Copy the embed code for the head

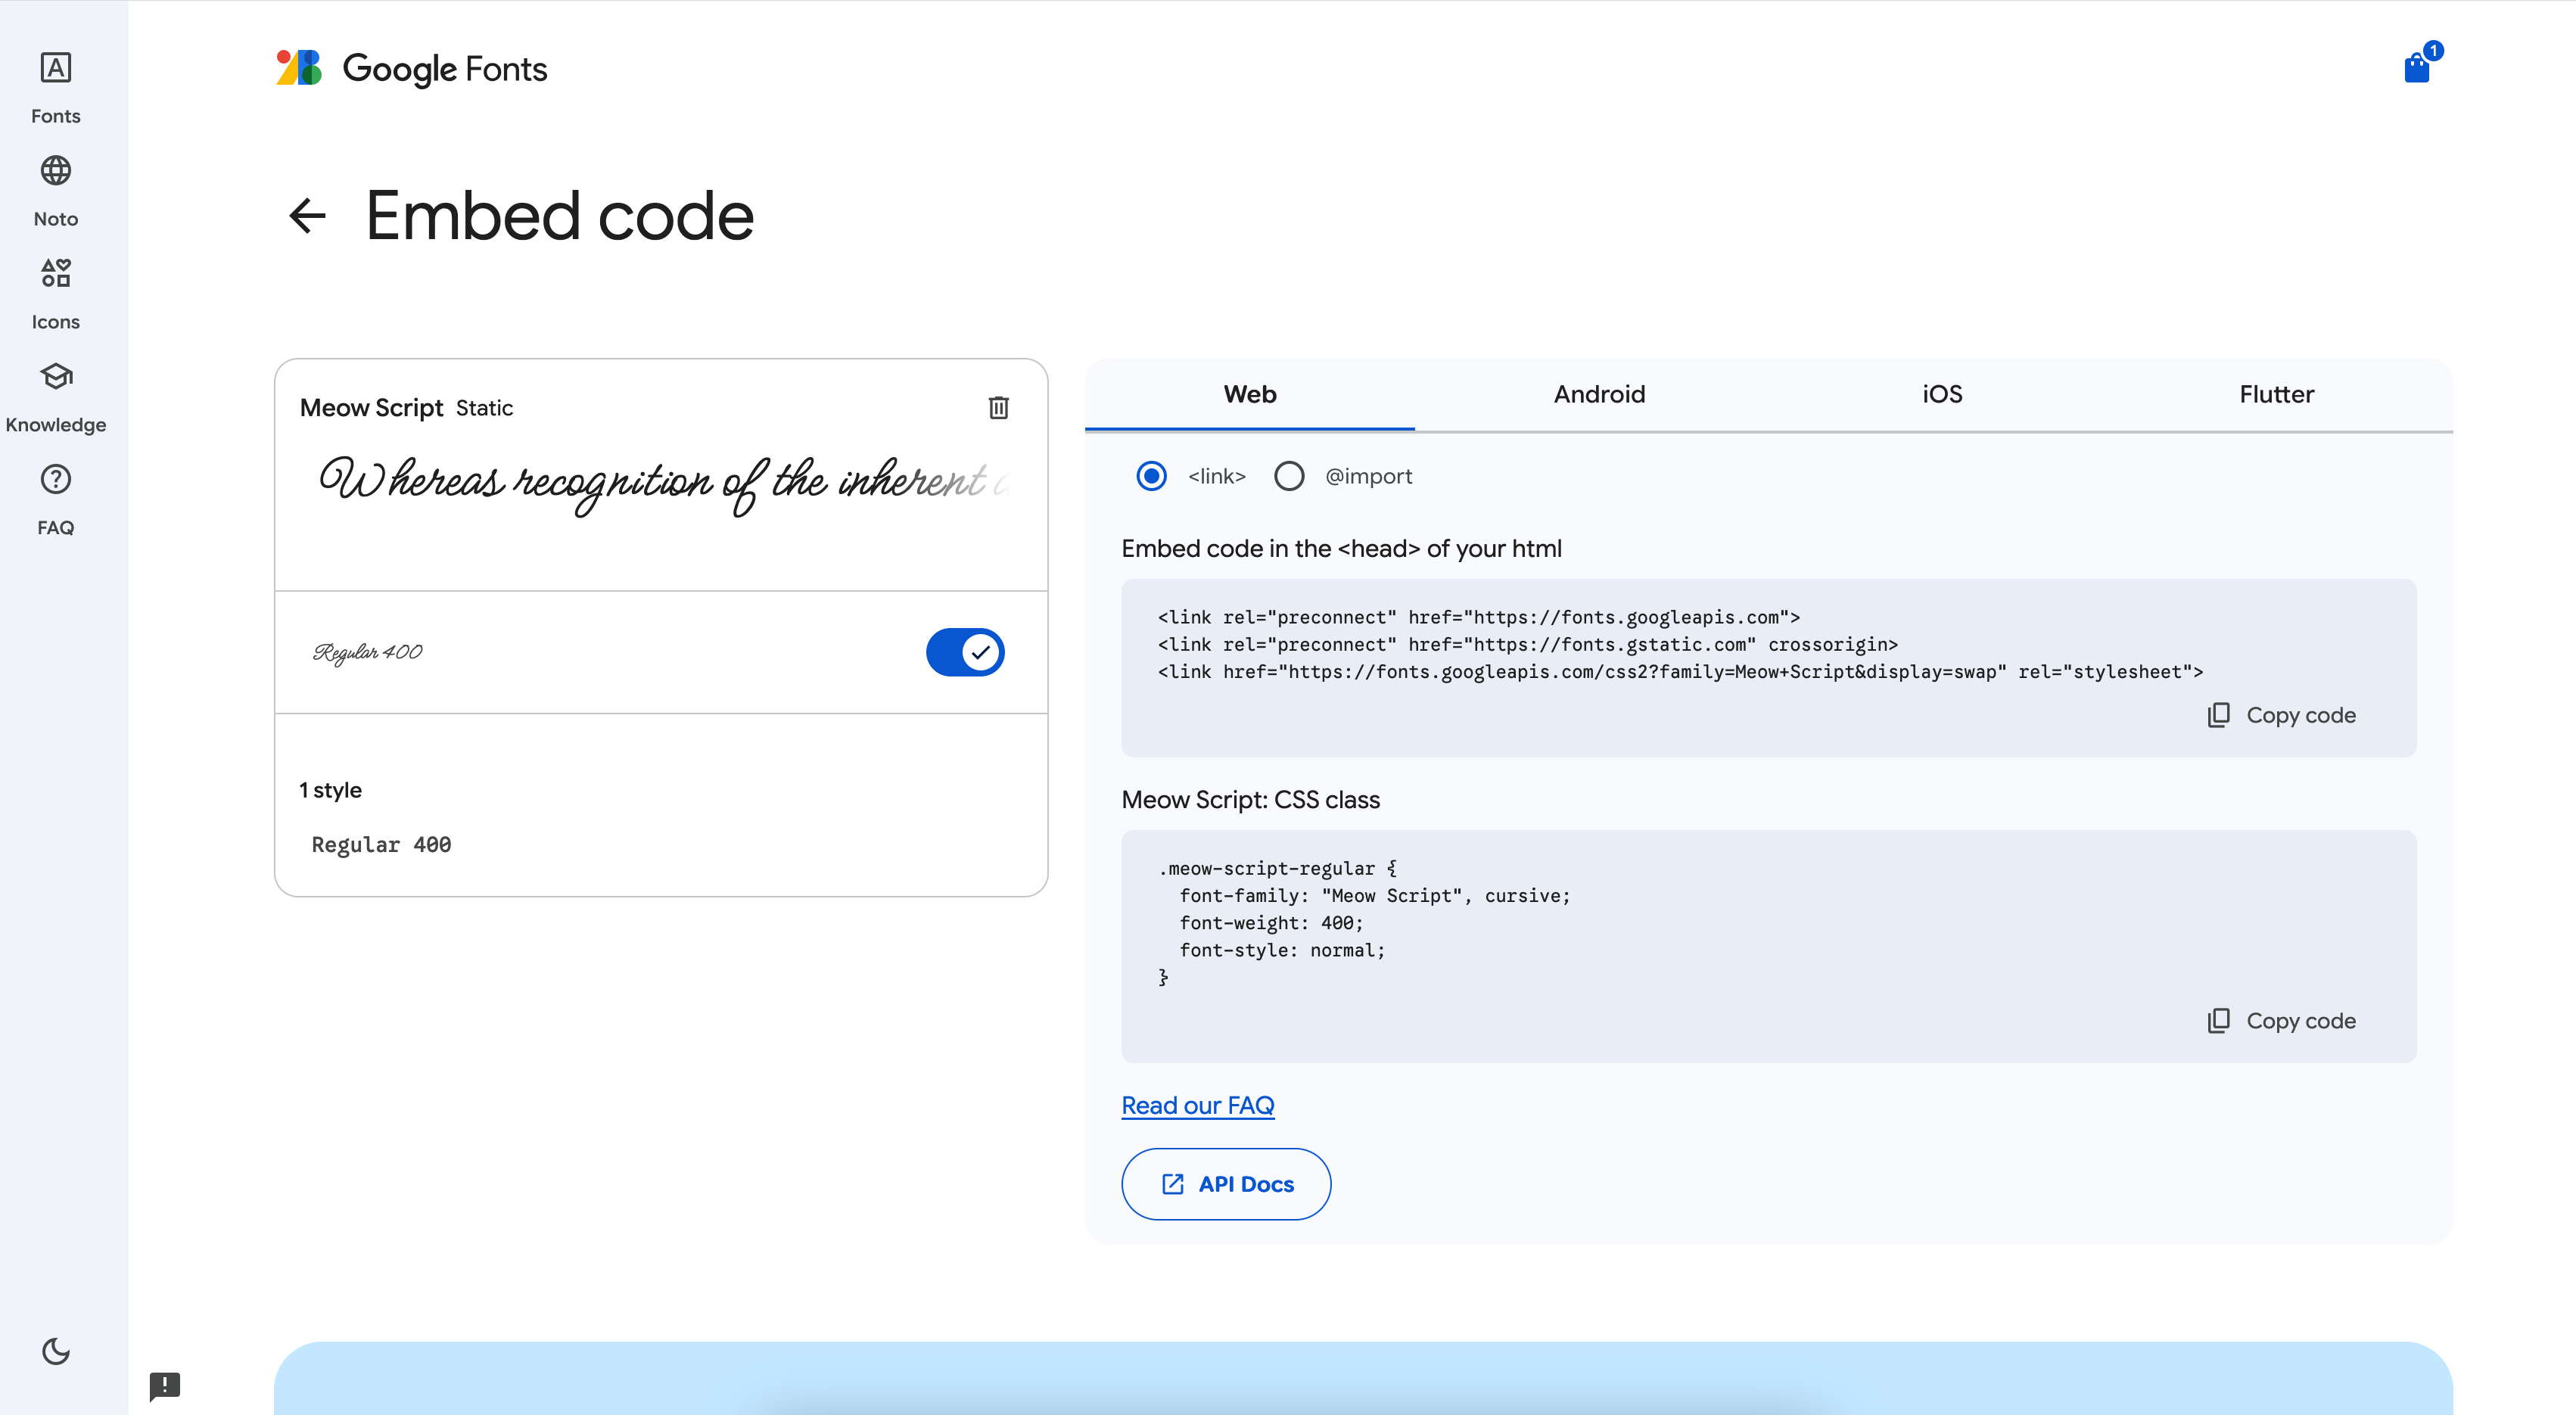(2281, 715)
